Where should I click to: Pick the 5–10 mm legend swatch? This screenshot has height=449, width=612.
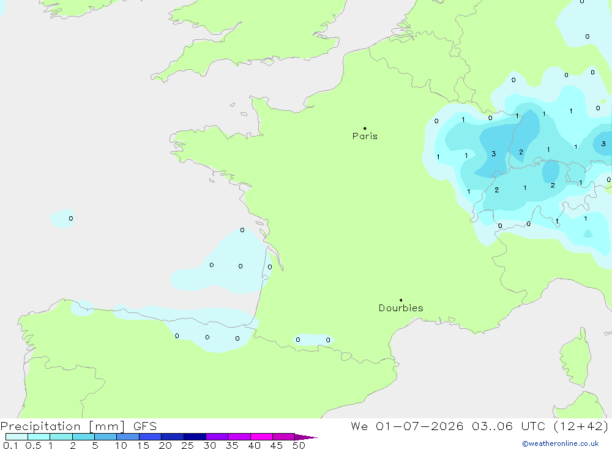[106, 437]
